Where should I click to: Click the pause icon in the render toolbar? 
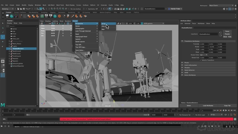[x=136, y=9]
